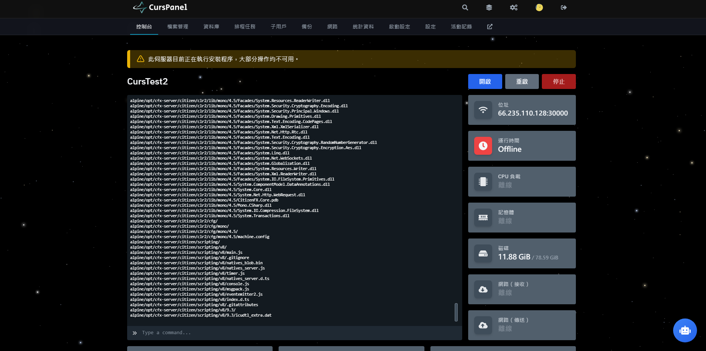Open admin settings gears icon
Screen dimensions: 706x351
pos(514,7)
